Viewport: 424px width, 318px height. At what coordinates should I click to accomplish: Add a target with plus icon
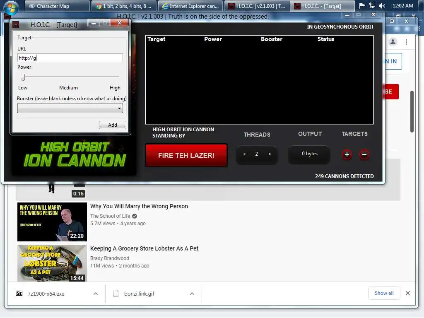pos(347,154)
